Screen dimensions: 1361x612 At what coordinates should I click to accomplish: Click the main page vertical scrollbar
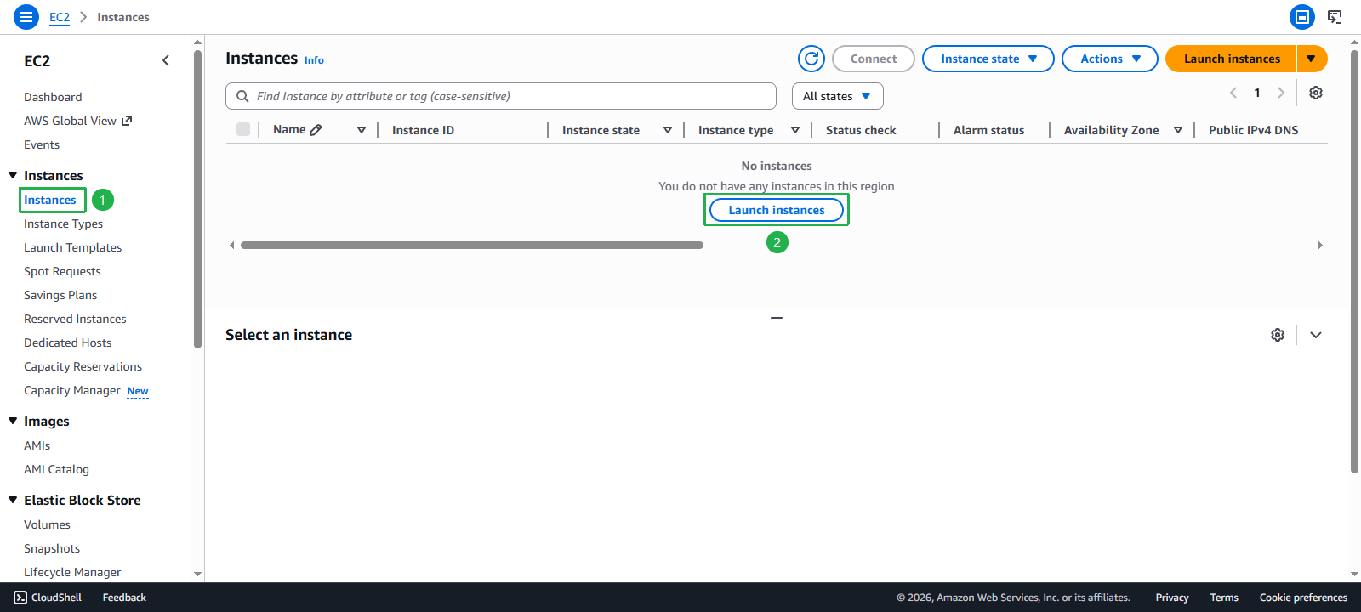(1354, 262)
